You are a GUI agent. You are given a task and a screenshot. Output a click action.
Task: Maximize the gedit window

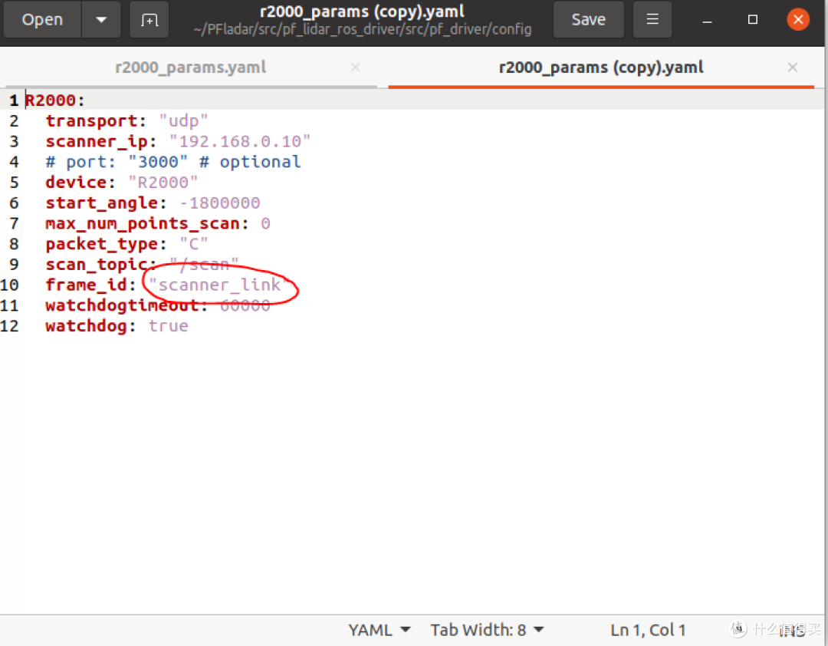[753, 19]
